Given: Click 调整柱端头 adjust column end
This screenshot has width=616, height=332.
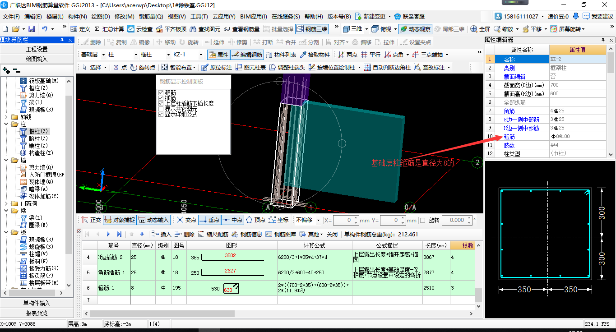Looking at the screenshot, I should click(287, 67).
